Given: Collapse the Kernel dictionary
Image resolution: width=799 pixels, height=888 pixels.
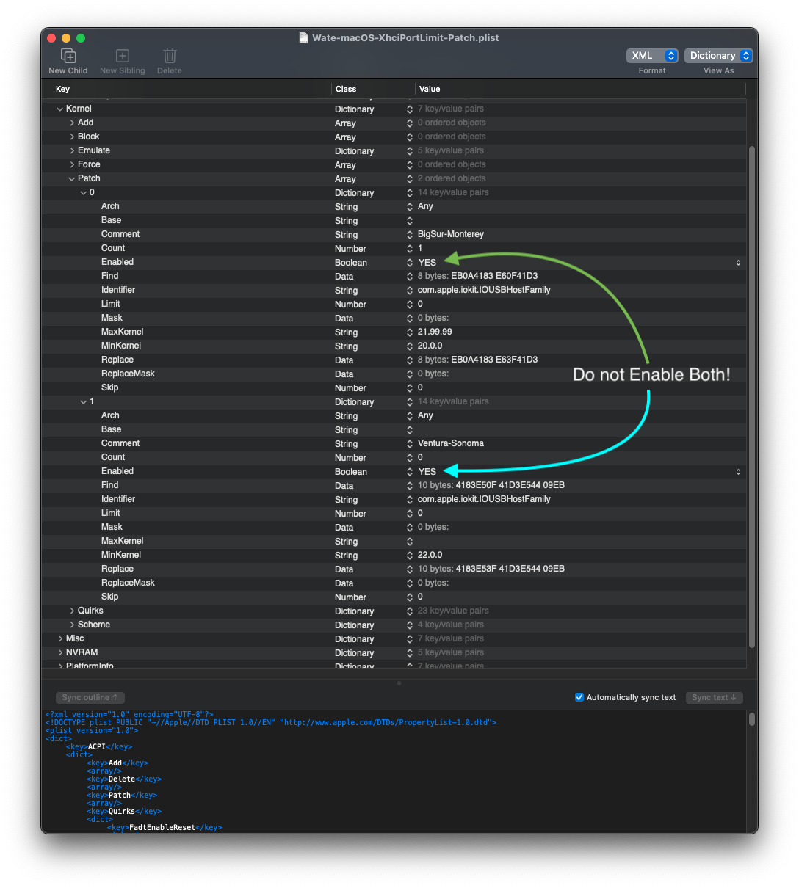Looking at the screenshot, I should pos(60,108).
